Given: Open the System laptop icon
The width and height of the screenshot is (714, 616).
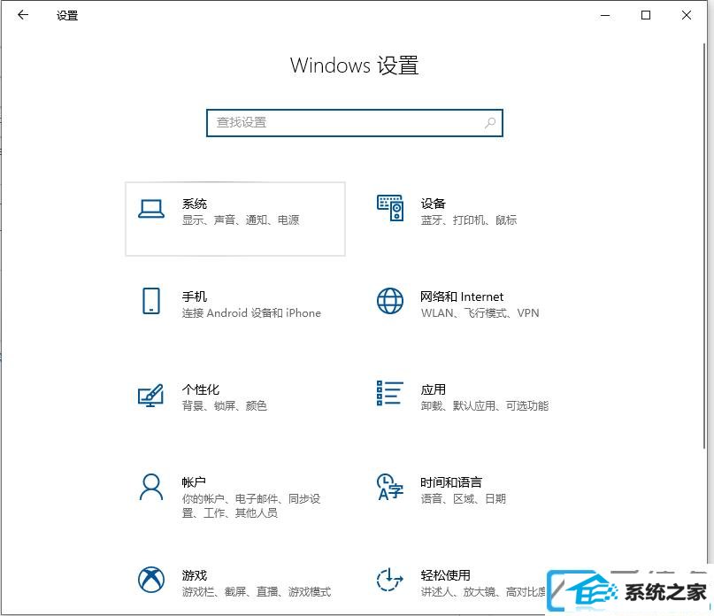Looking at the screenshot, I should [151, 209].
